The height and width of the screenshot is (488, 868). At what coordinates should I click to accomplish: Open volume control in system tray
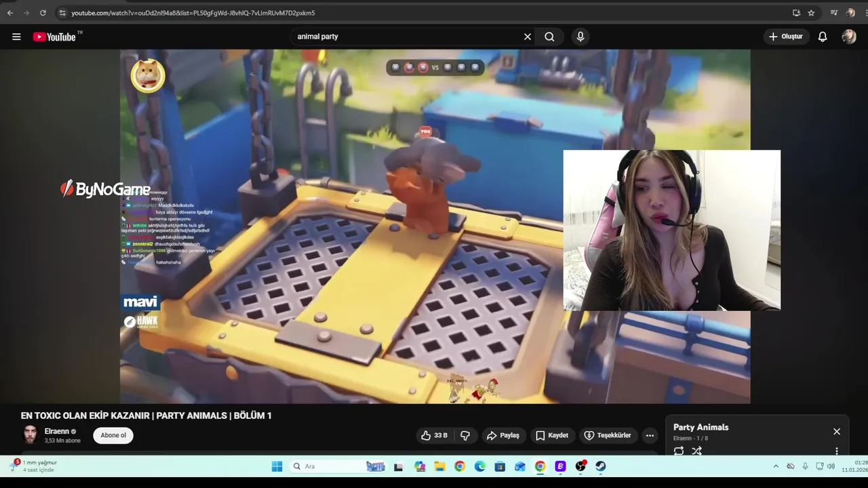click(831, 466)
